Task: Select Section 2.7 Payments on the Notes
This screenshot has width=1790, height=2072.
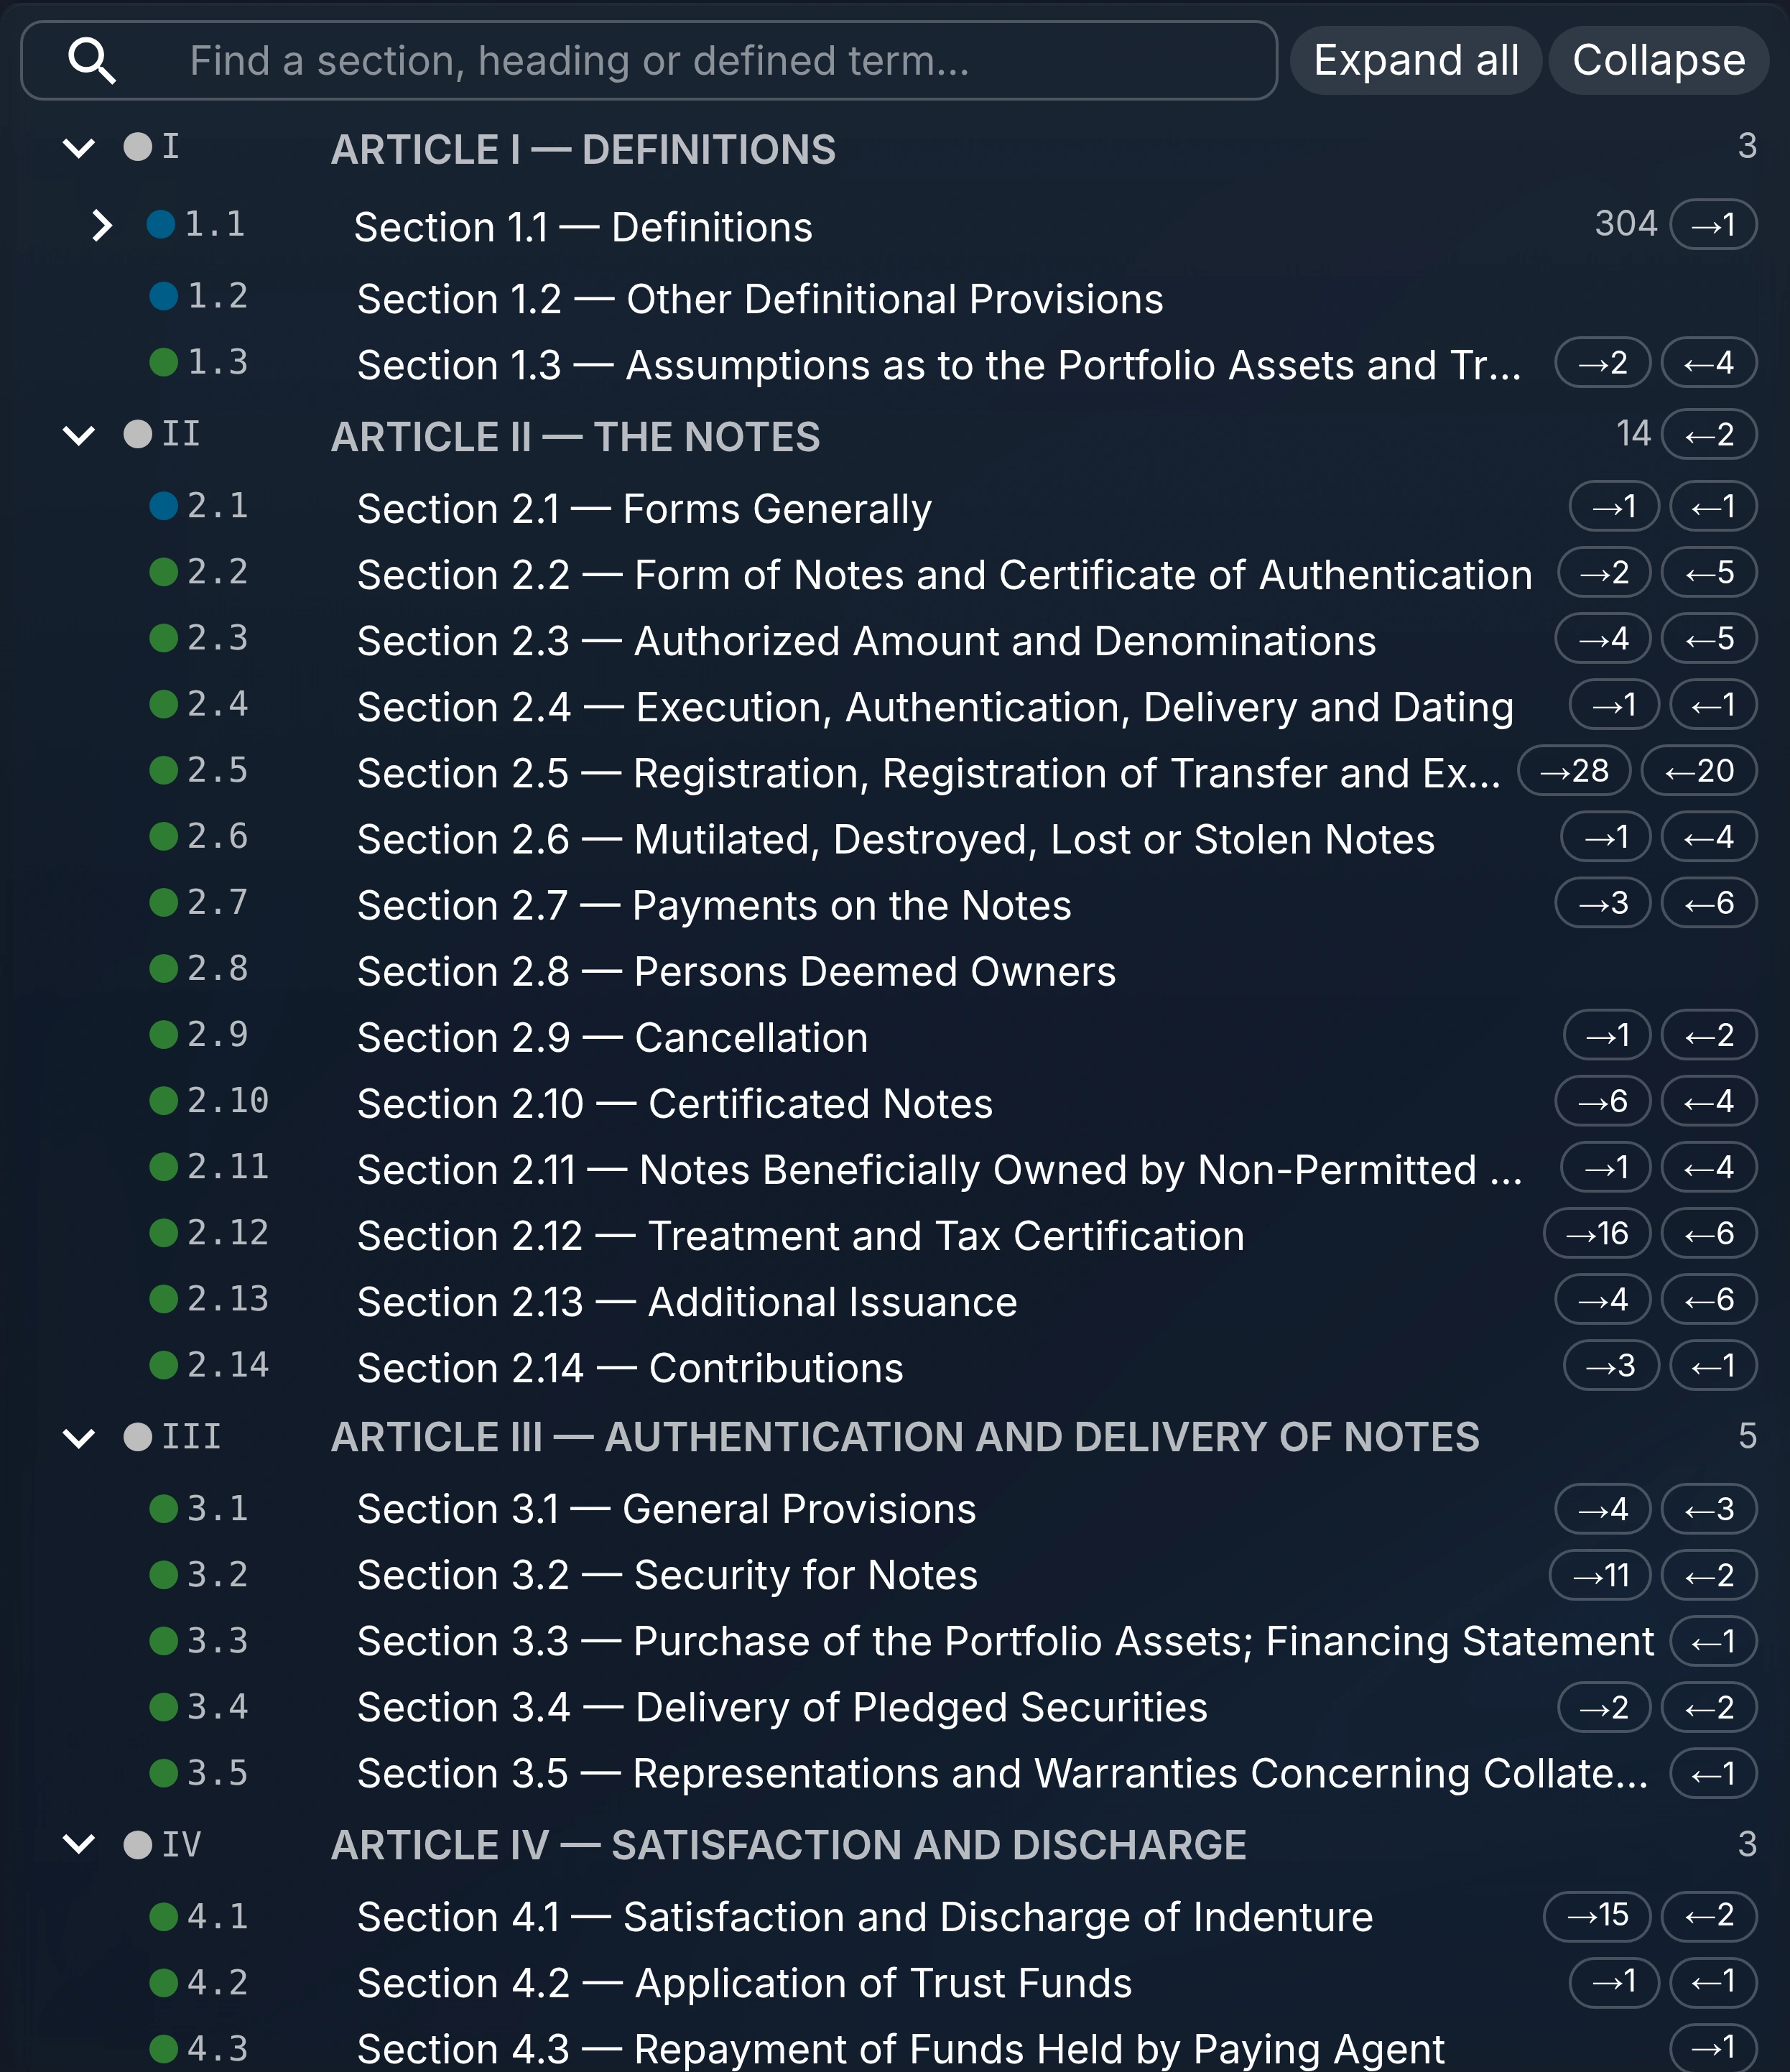Action: tap(714, 905)
